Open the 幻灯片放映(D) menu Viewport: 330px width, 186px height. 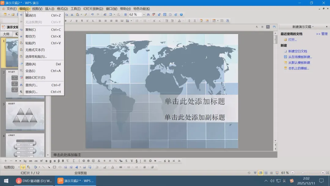(93, 9)
